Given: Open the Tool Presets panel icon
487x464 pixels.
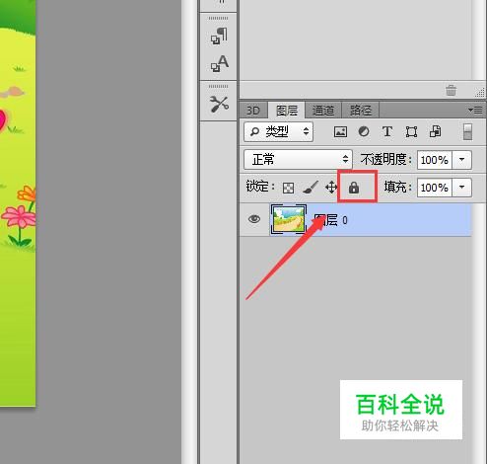Looking at the screenshot, I should coord(219,104).
